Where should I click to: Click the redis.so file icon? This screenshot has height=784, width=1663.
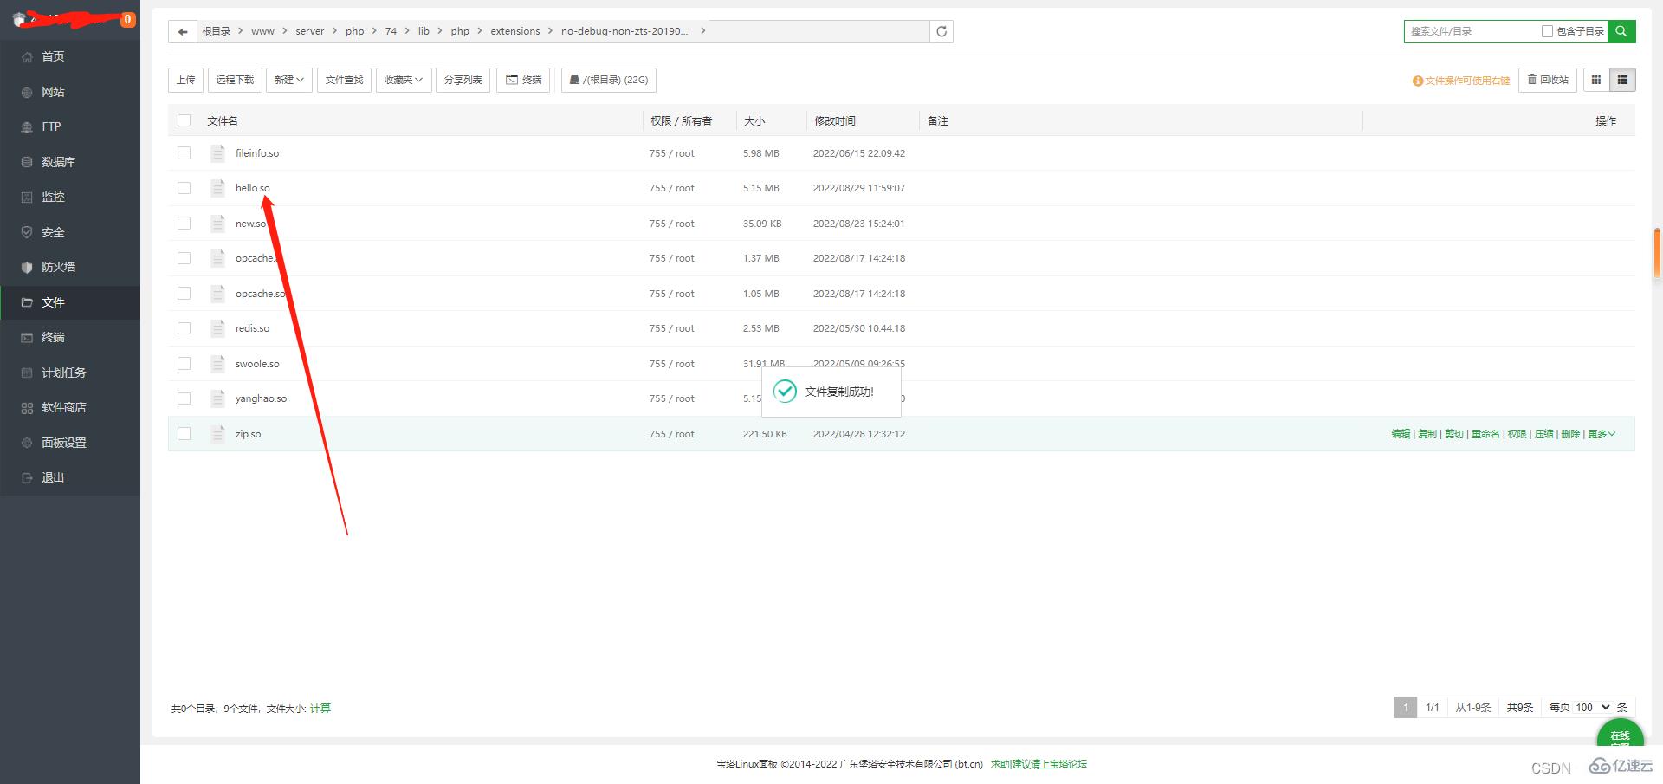point(218,328)
